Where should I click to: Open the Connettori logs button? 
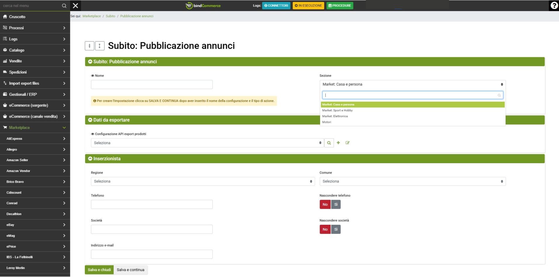pos(276,6)
